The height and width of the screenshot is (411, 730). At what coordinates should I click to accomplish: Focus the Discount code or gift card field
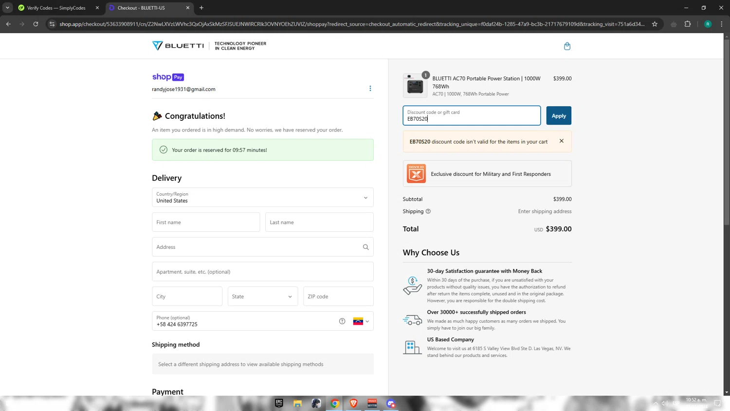click(x=472, y=116)
